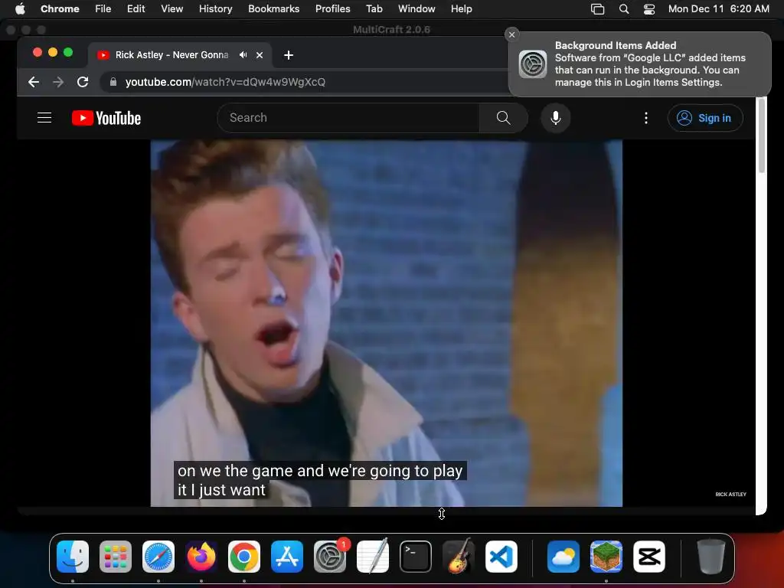784x588 pixels.
Task: Open the View menu
Action: [x=172, y=9]
